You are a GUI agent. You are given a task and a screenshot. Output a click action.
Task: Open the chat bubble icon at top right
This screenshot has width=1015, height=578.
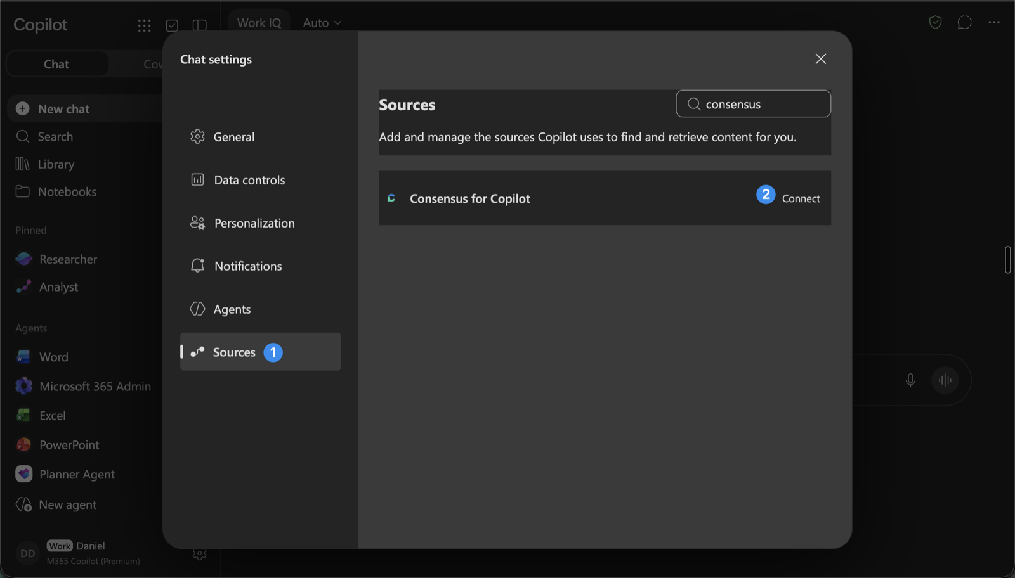pyautogui.click(x=964, y=22)
